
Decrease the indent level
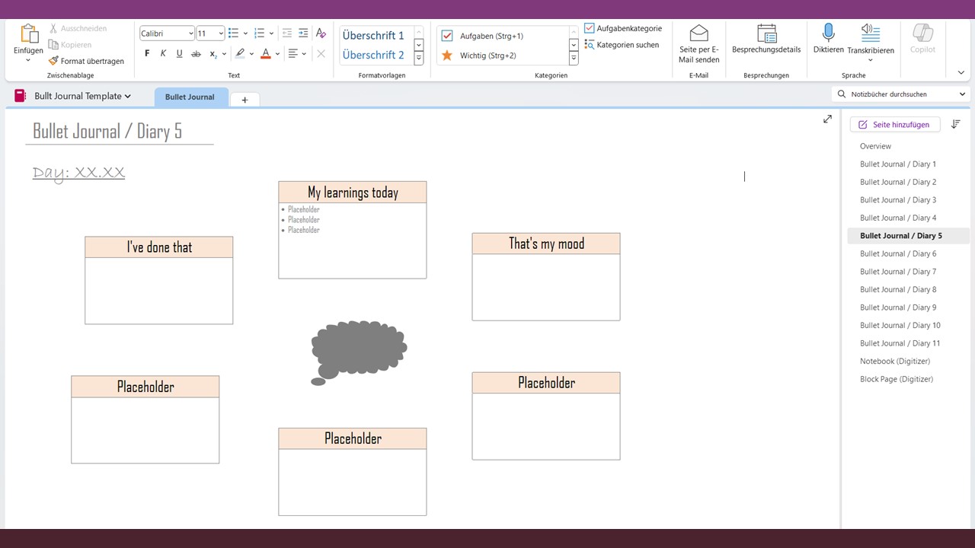[x=286, y=33]
